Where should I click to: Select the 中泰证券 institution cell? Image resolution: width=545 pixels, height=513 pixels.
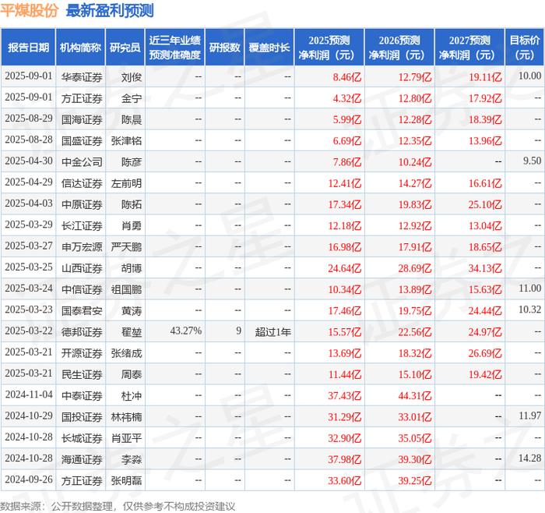82,396
